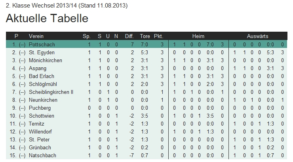
Task: Click Scheiblingkirchen II in the standings
Action: [51, 92]
